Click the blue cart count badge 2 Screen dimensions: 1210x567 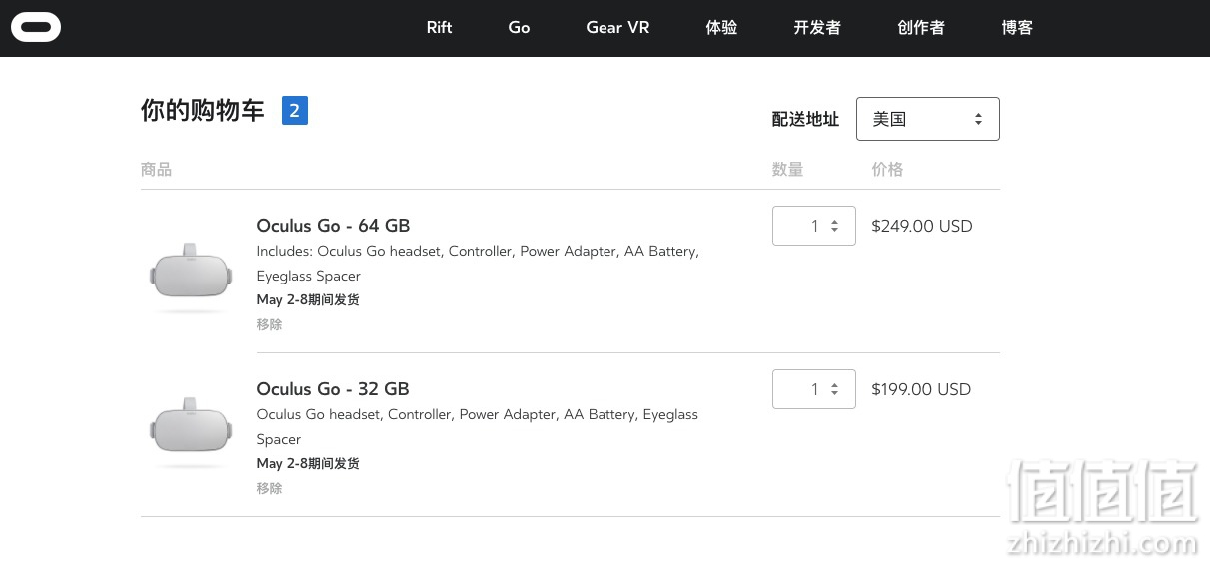click(x=295, y=111)
